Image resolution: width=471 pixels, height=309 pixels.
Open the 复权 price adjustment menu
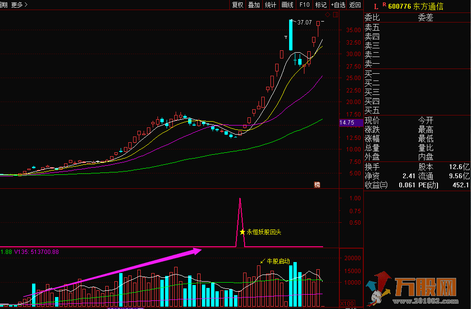click(238, 5)
